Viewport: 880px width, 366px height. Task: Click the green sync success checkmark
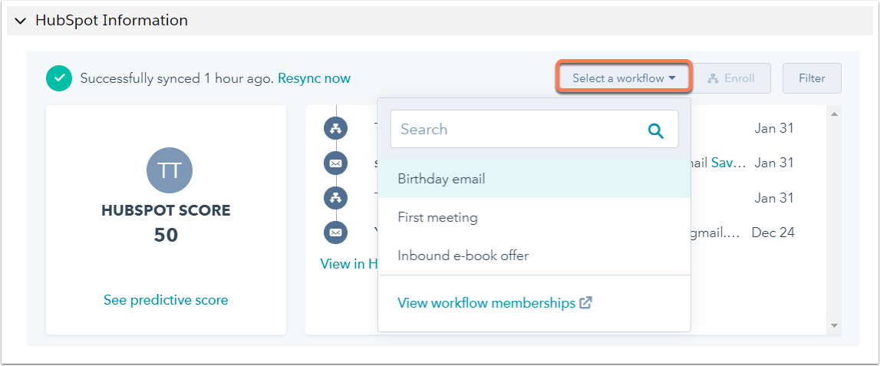(x=59, y=78)
